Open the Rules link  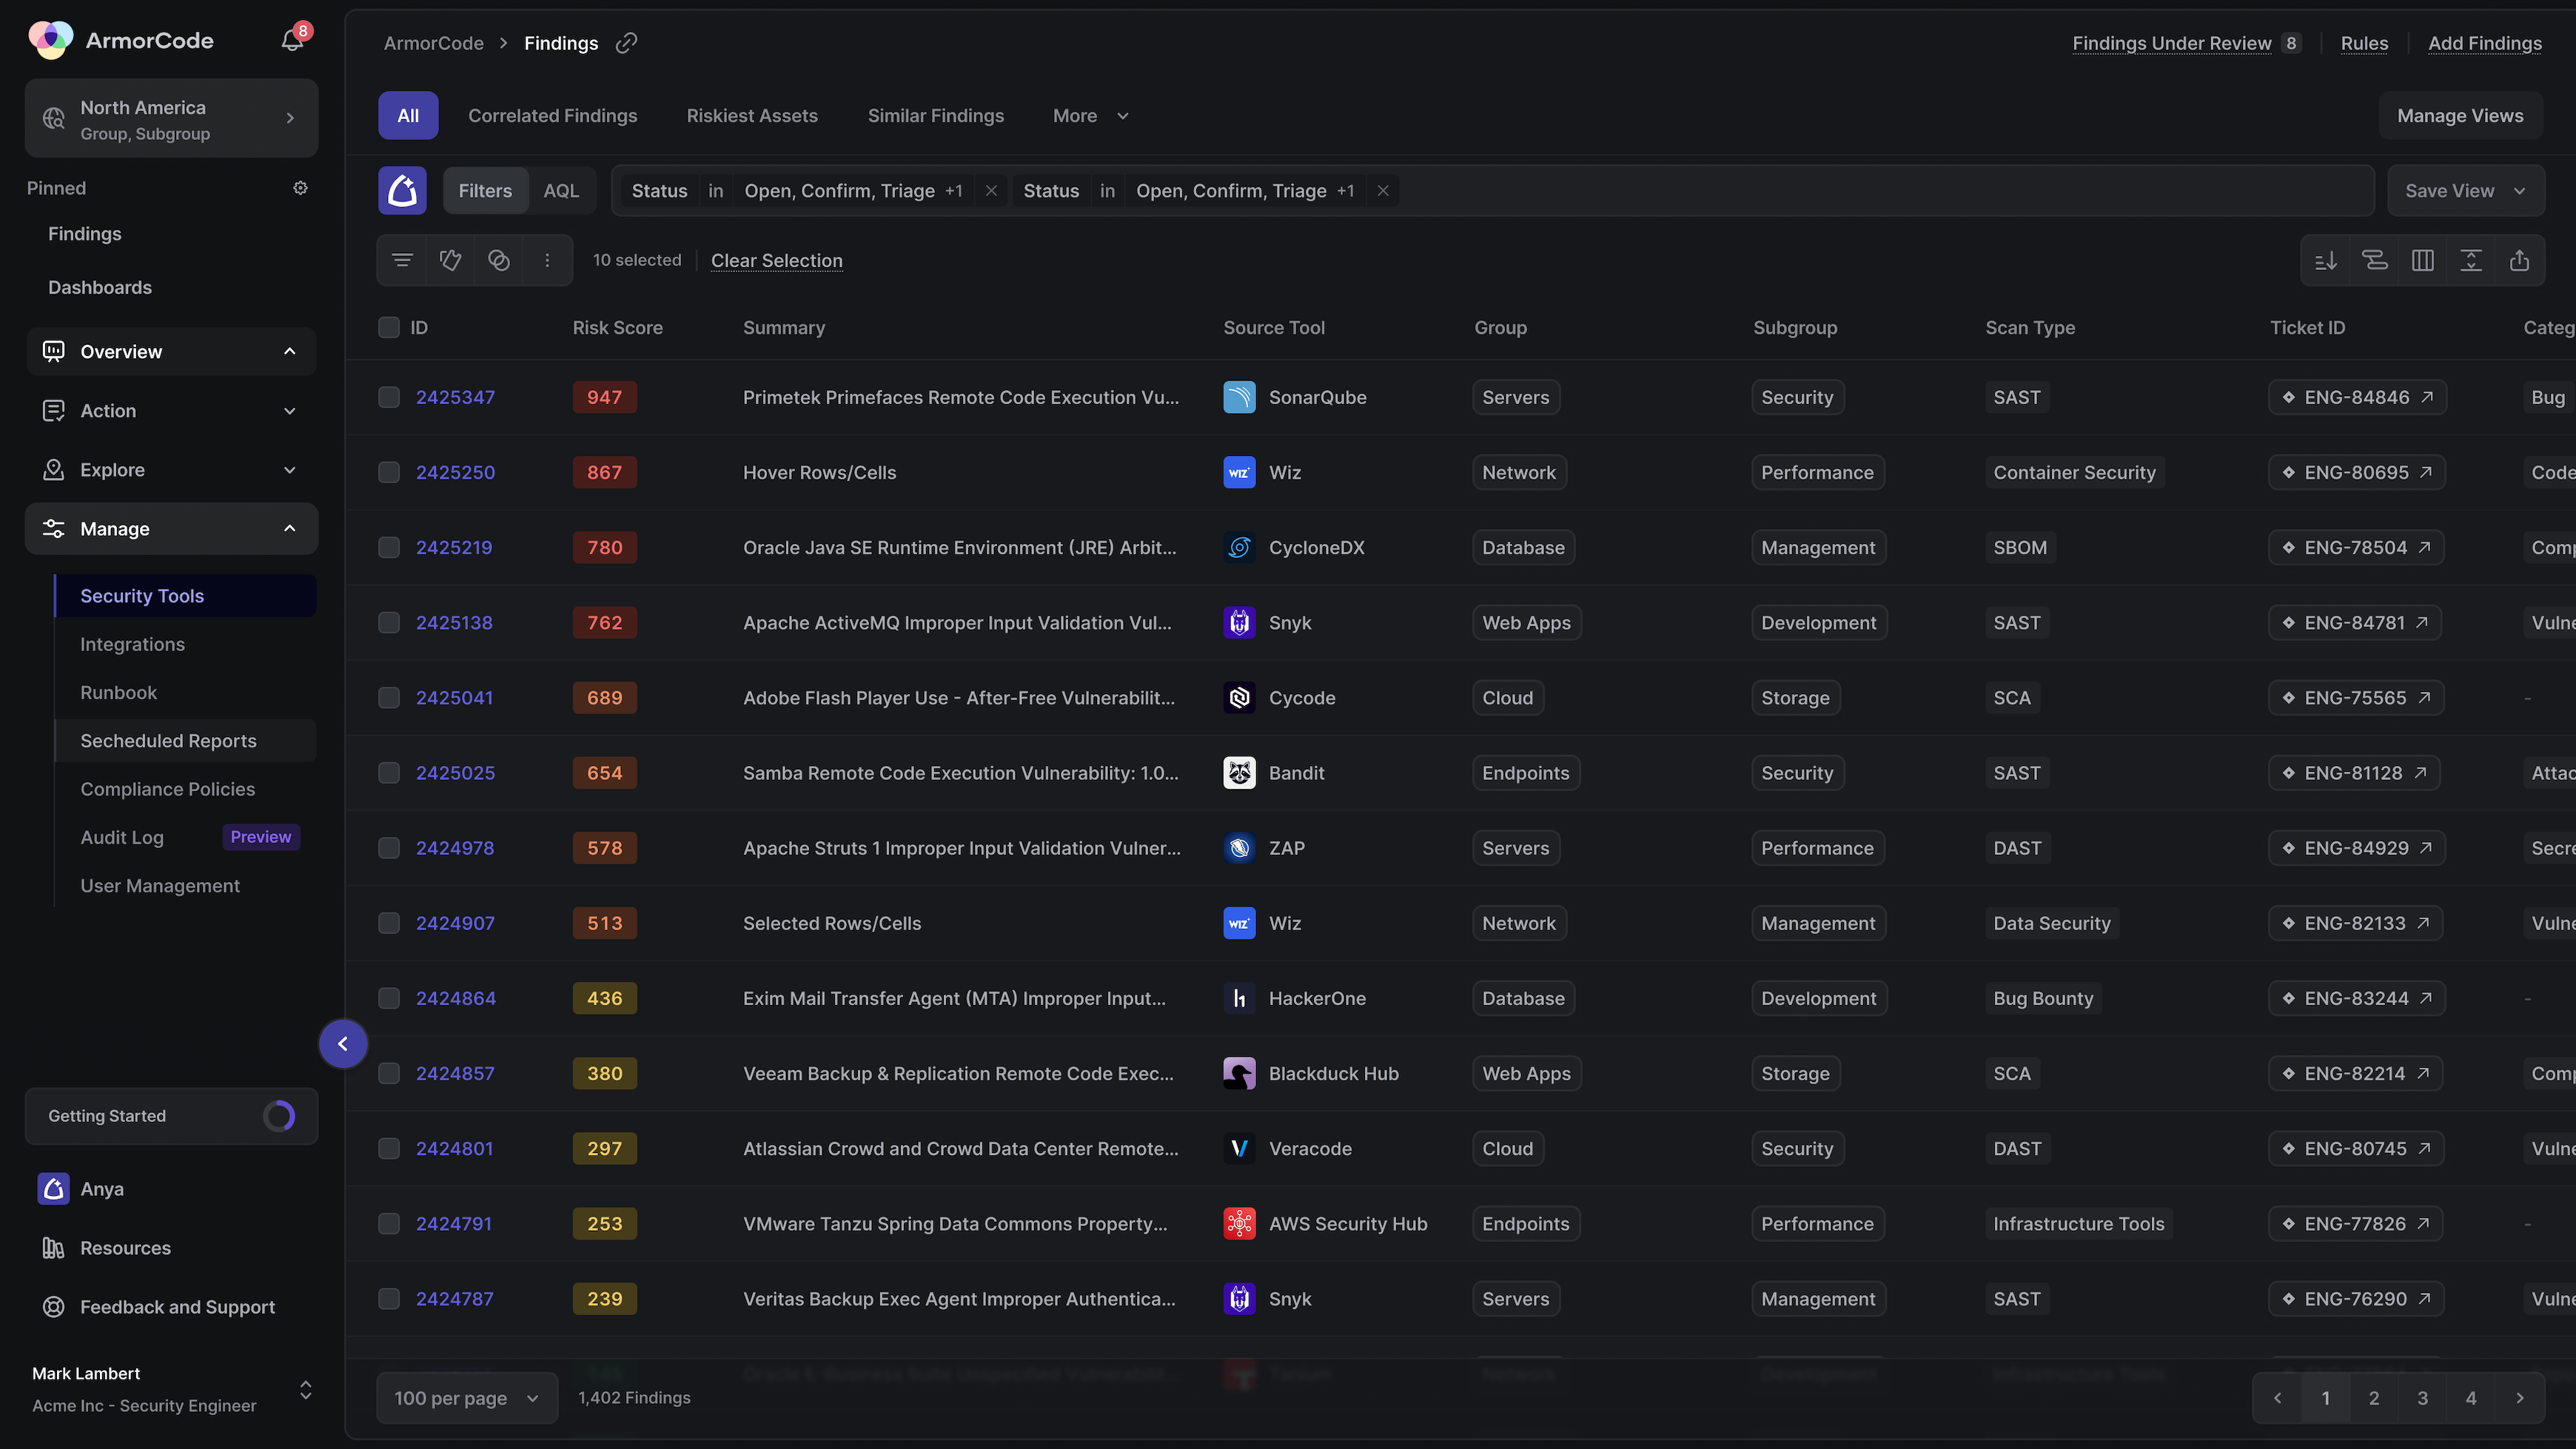point(2364,43)
